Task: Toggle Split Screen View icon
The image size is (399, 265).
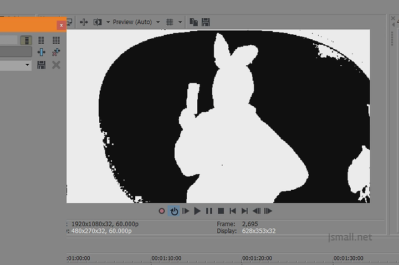Action: tap(98, 22)
